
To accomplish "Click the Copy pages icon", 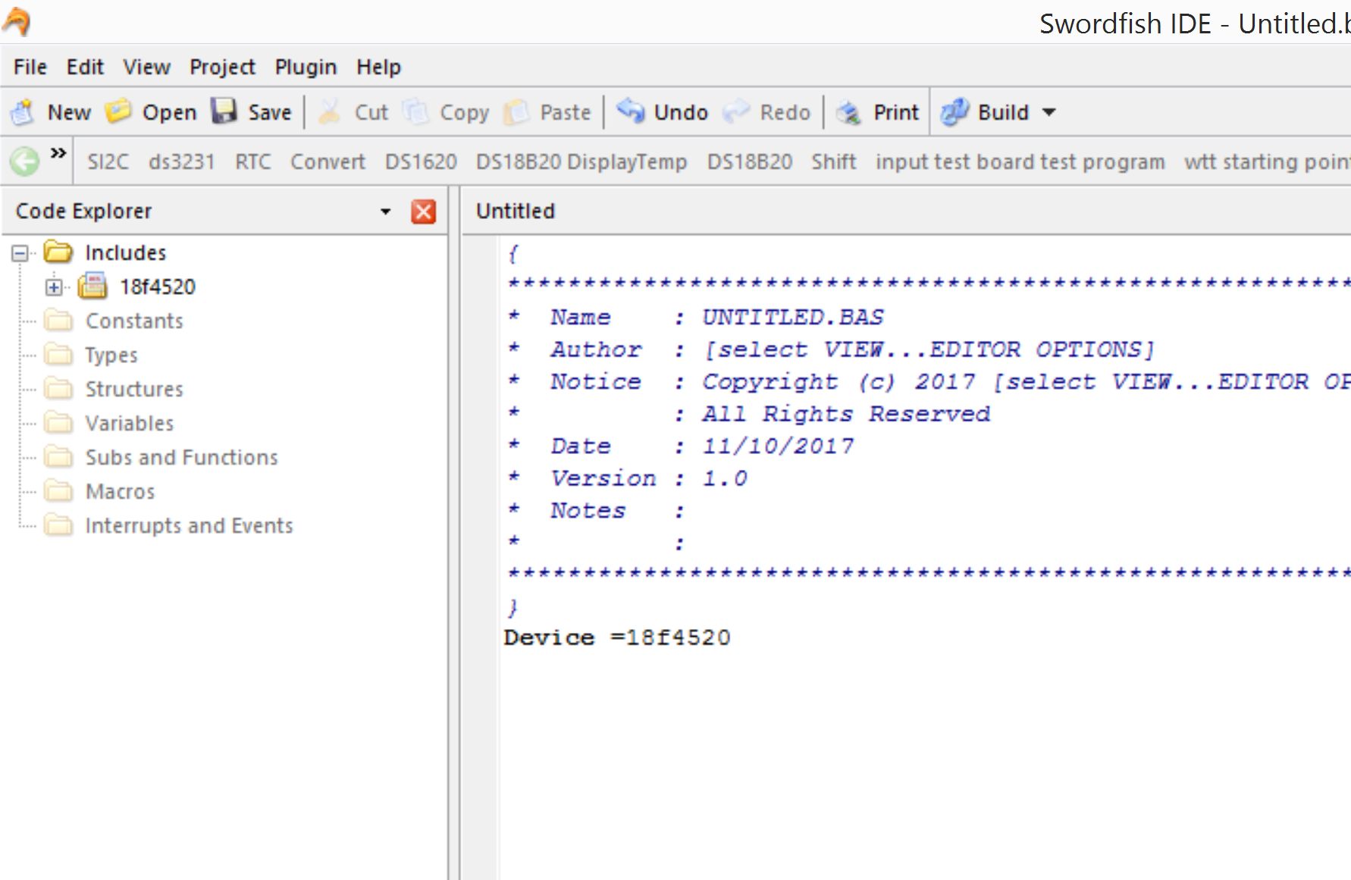I will [x=415, y=112].
